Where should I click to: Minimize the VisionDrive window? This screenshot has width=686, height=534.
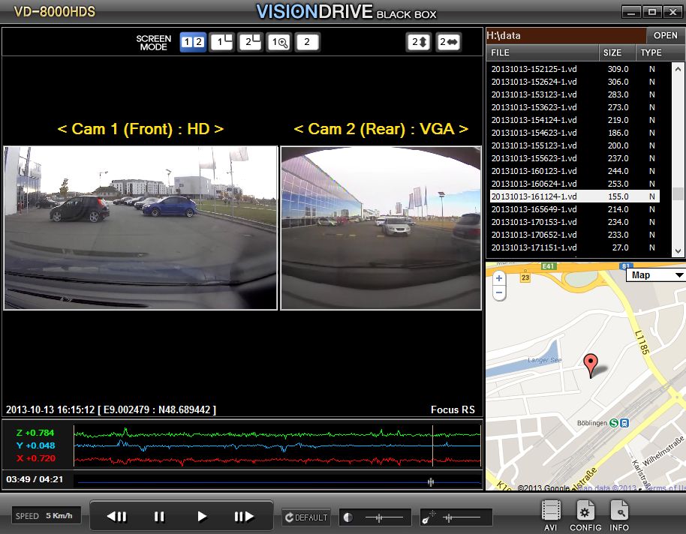(x=631, y=12)
